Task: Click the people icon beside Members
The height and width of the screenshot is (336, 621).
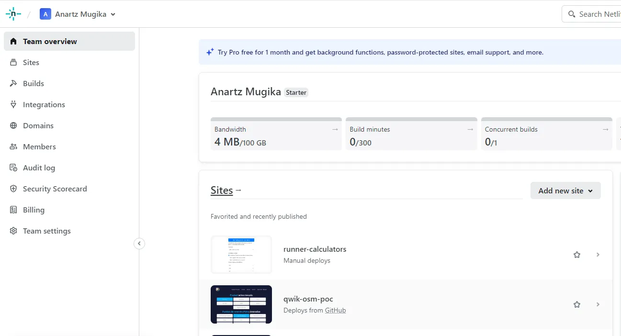Action: [x=13, y=146]
